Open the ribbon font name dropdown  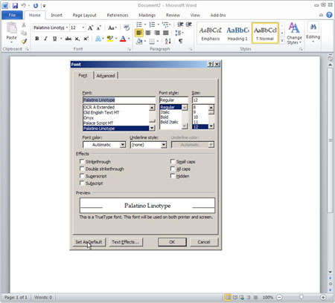67,27
